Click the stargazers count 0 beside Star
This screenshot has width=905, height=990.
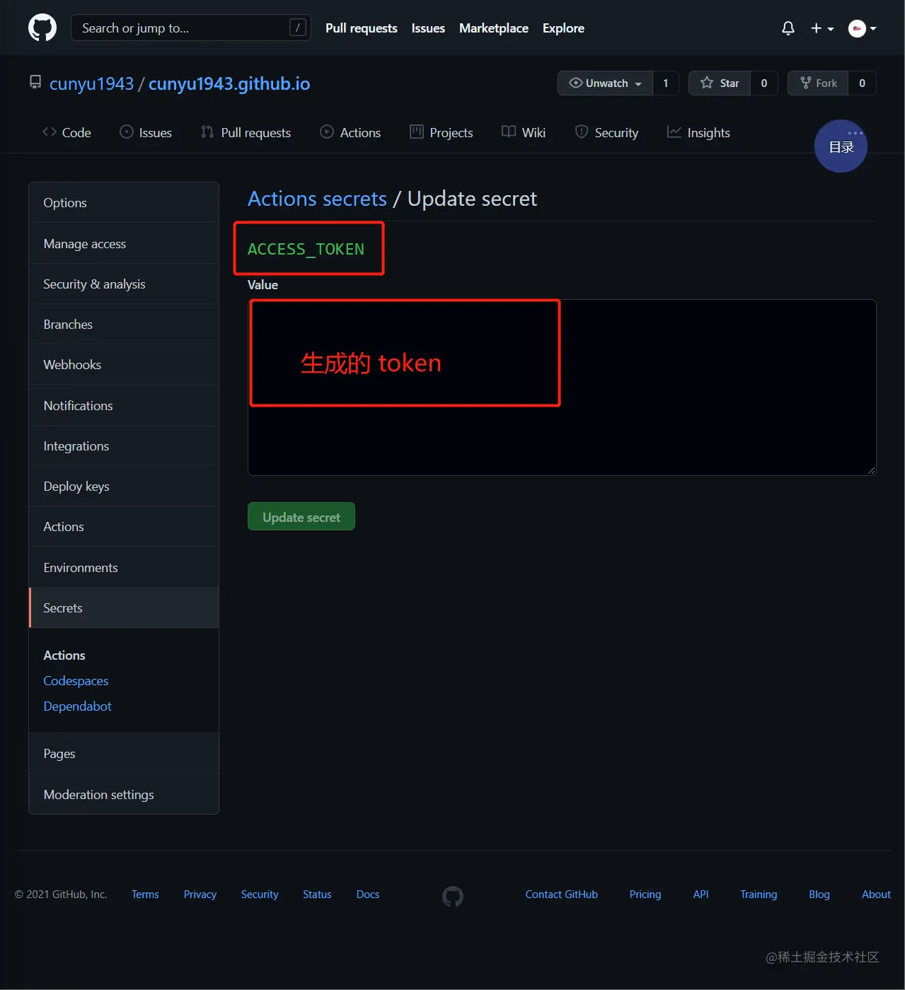764,83
